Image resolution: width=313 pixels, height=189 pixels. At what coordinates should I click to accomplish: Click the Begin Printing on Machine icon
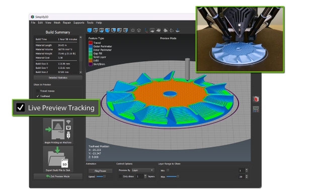tap(58, 131)
